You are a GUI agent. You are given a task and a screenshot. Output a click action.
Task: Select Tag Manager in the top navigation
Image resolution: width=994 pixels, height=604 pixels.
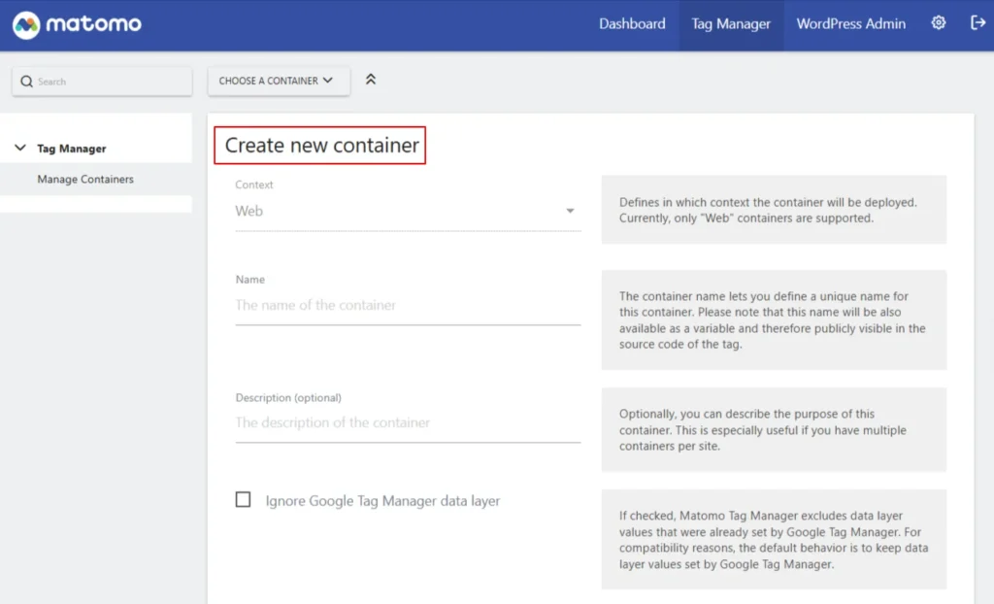tap(731, 24)
